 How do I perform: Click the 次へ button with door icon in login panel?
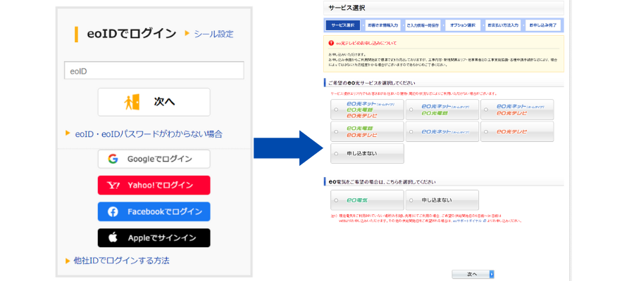coord(154,102)
